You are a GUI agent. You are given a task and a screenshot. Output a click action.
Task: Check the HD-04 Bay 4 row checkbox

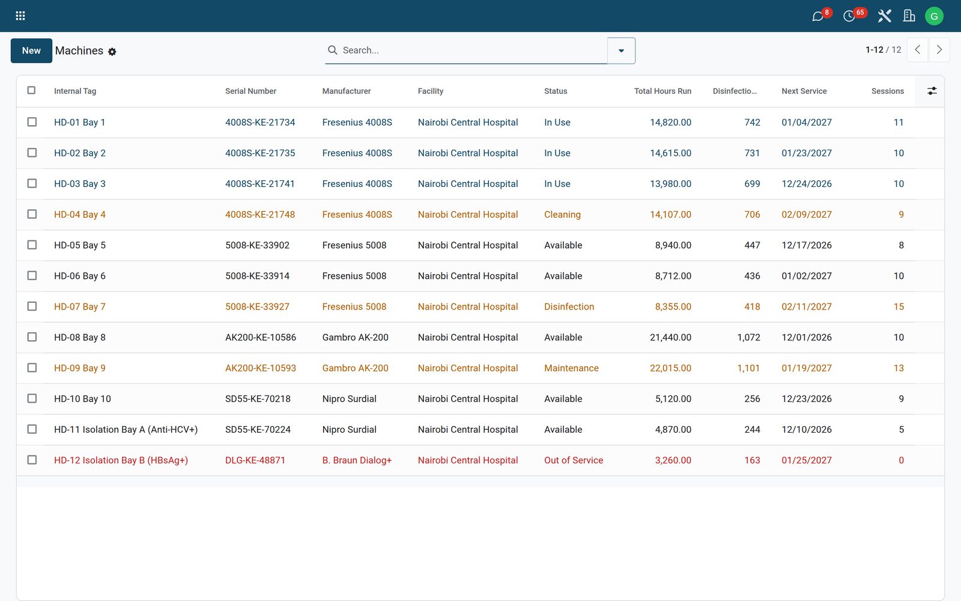point(32,214)
